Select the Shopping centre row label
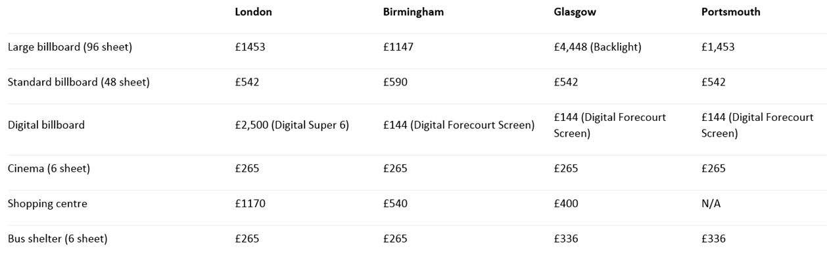The height and width of the screenshot is (259, 827). point(47,204)
